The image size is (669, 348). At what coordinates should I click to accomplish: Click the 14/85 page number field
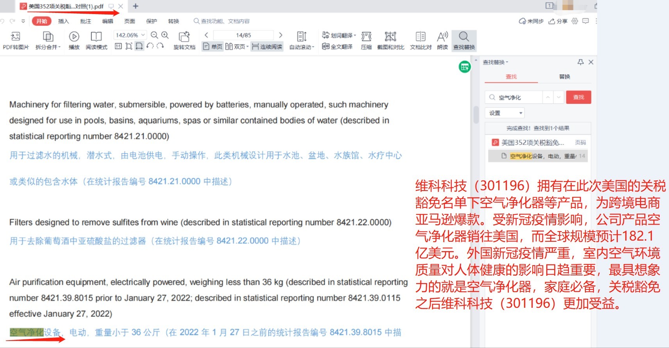[x=243, y=35]
